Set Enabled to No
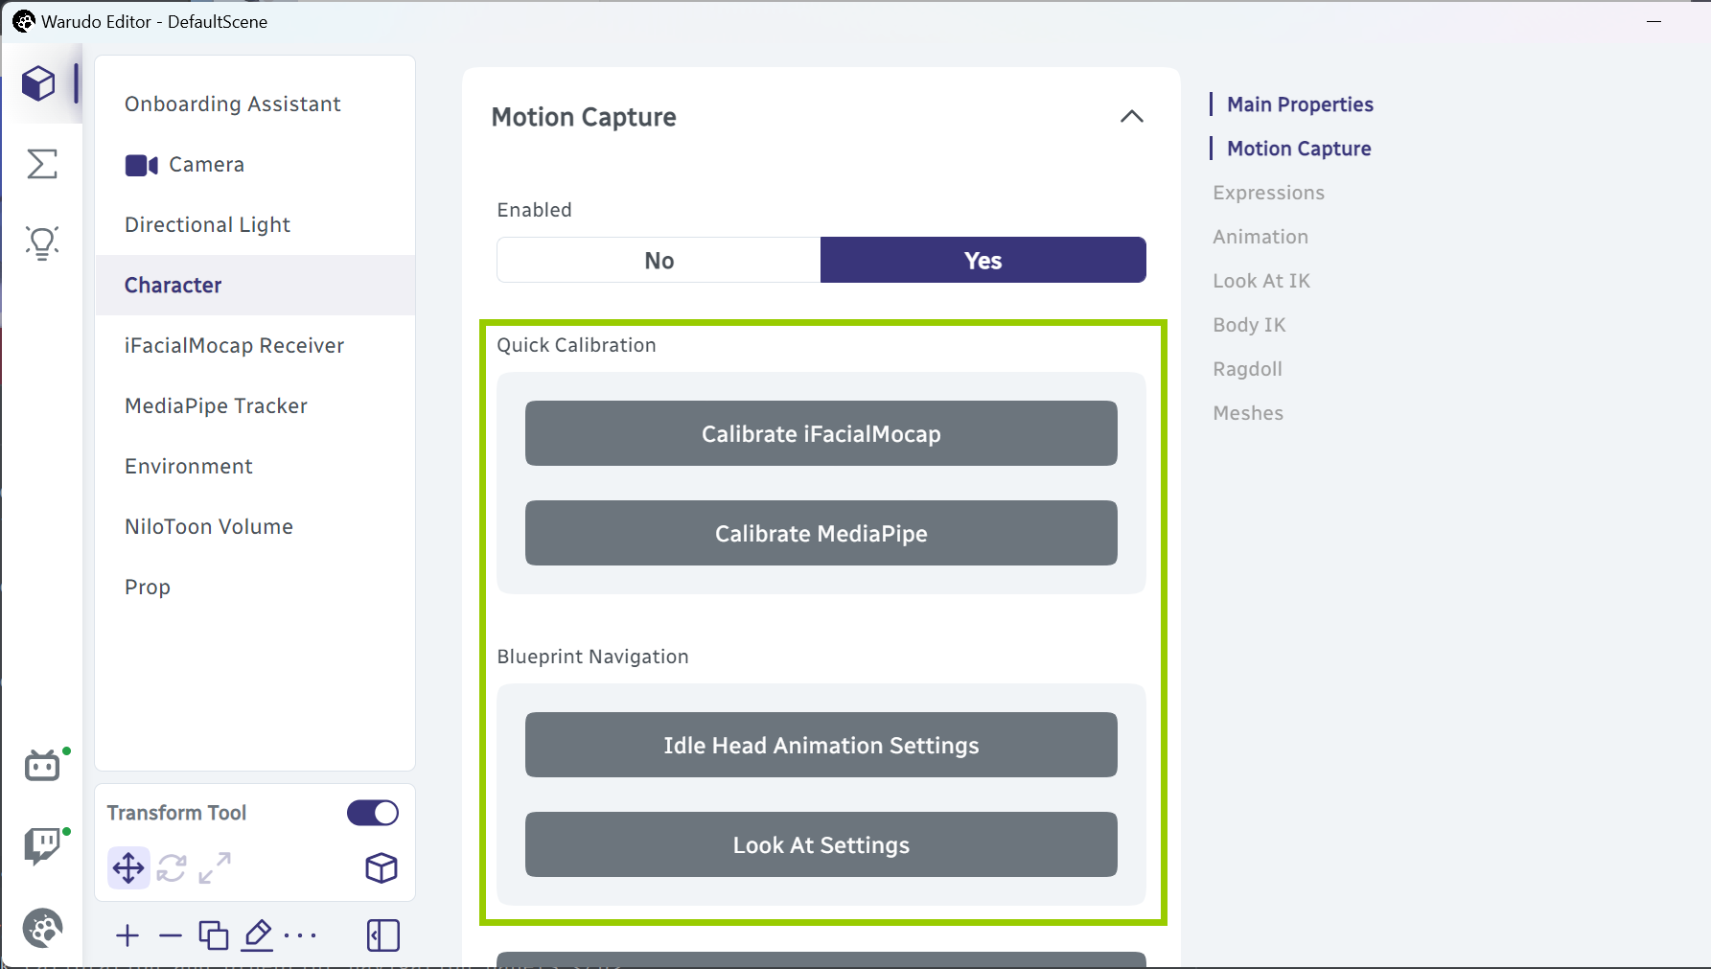 tap(659, 260)
